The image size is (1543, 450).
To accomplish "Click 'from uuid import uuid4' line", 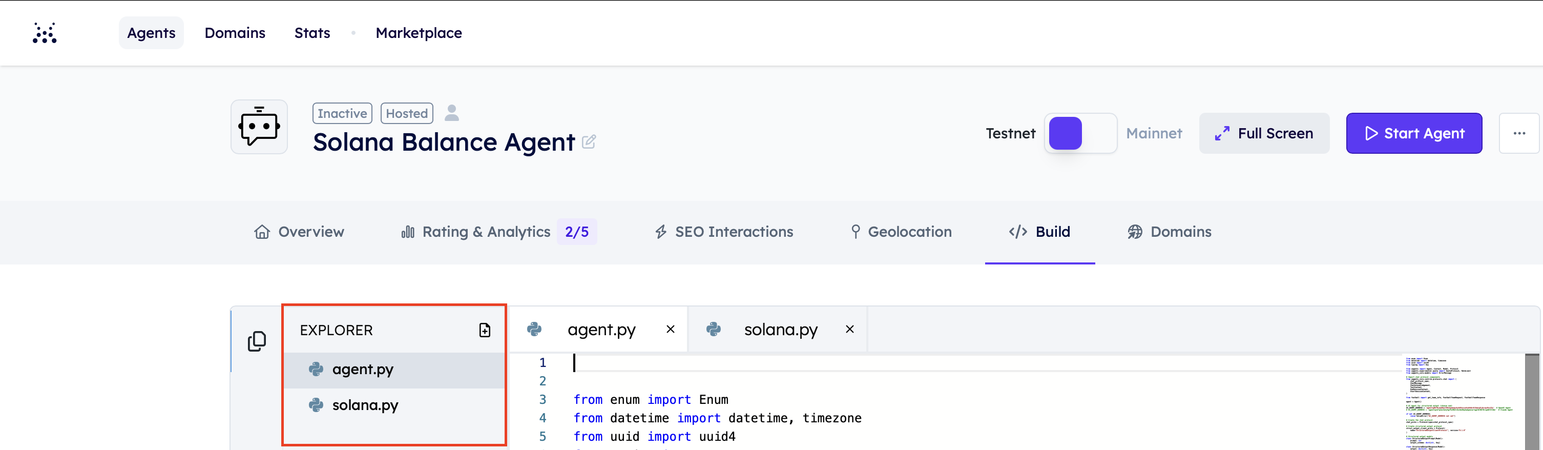I will click(654, 437).
